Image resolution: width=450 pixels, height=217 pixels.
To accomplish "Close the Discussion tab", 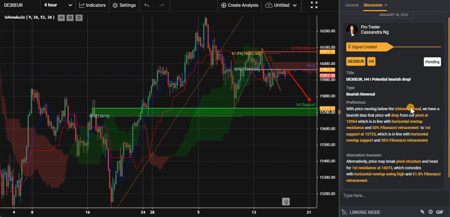I will tap(386, 5).
